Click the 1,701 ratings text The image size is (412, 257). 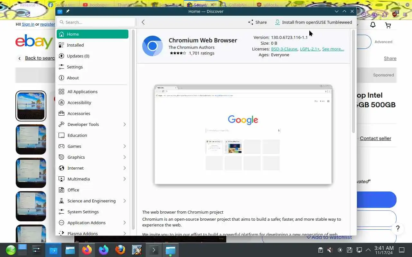tap(201, 53)
